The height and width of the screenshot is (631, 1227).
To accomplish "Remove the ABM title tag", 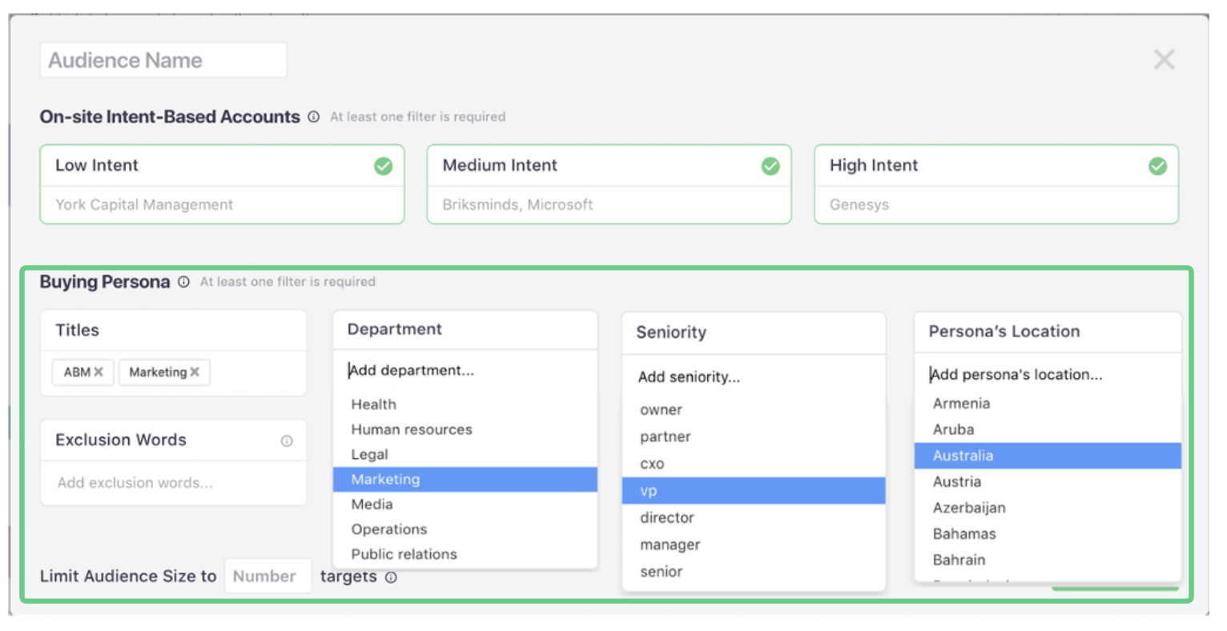I will [x=99, y=372].
